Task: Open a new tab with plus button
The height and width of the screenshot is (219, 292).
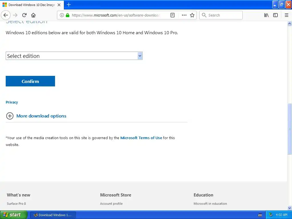Action: 69,5
